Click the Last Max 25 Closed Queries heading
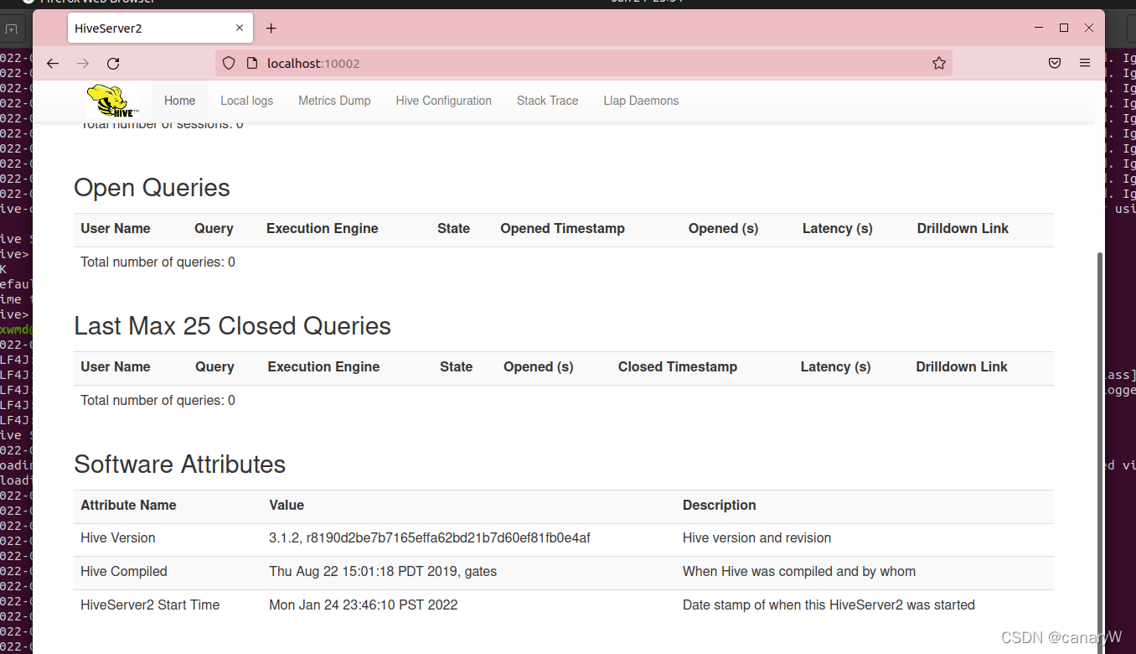The height and width of the screenshot is (654, 1136). (232, 326)
